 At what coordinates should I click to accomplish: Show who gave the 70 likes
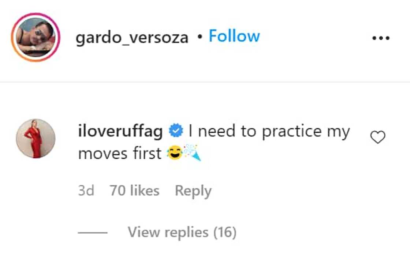[134, 191]
